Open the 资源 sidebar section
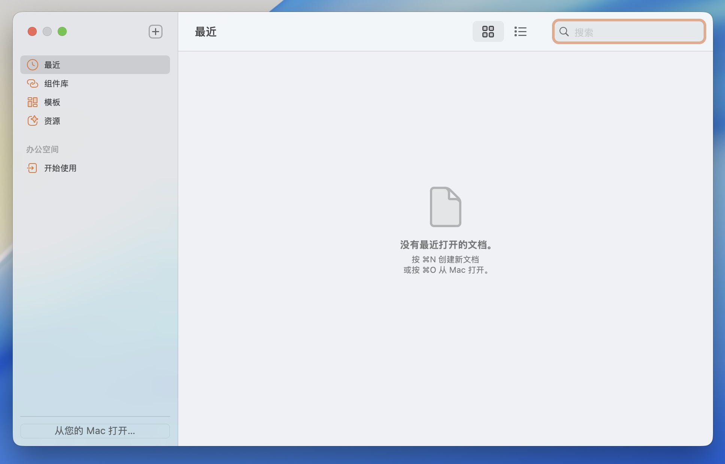 52,121
